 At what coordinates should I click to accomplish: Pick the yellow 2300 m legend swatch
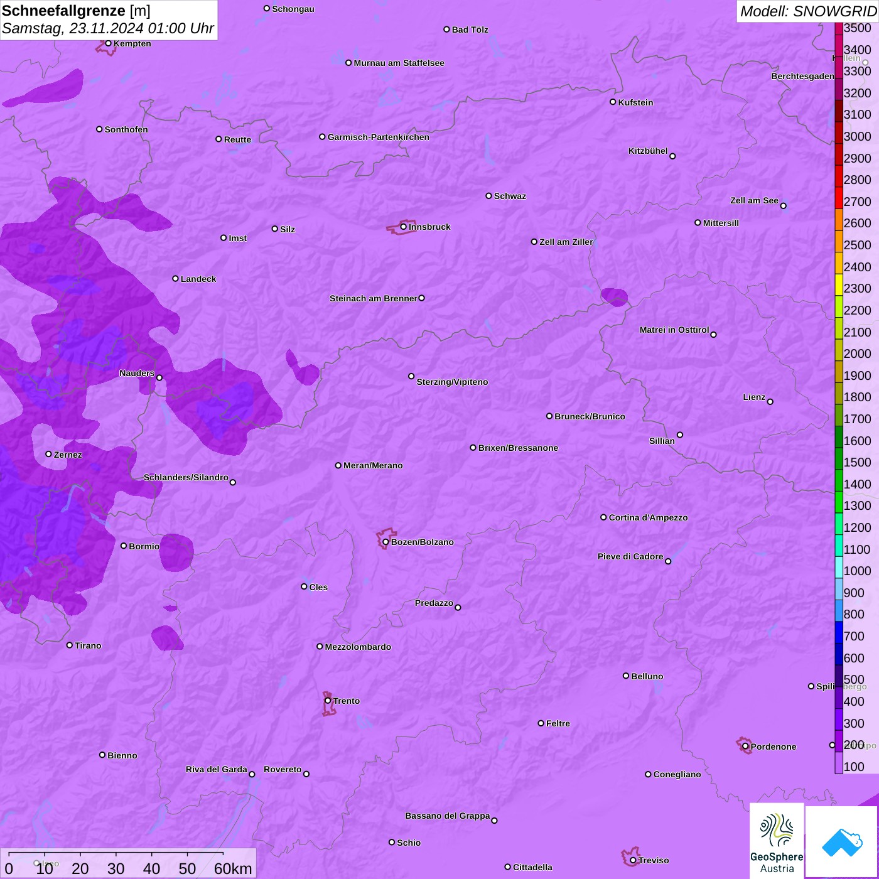(839, 285)
